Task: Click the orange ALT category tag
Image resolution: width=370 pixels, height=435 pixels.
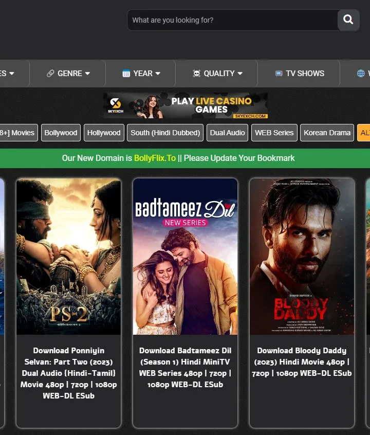Action: coord(364,133)
